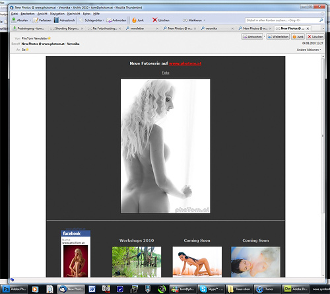Open the Datei menu
The height and width of the screenshot is (294, 330).
(15, 14)
